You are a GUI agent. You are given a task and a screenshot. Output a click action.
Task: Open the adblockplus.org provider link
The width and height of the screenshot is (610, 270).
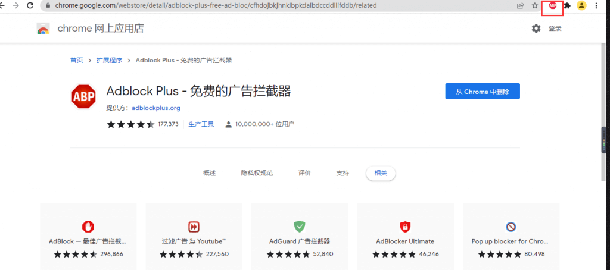[x=156, y=108]
